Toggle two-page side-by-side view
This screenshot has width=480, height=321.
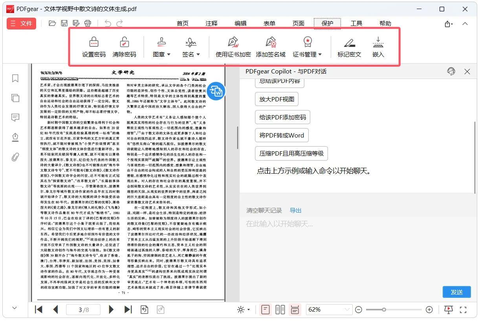(280, 310)
